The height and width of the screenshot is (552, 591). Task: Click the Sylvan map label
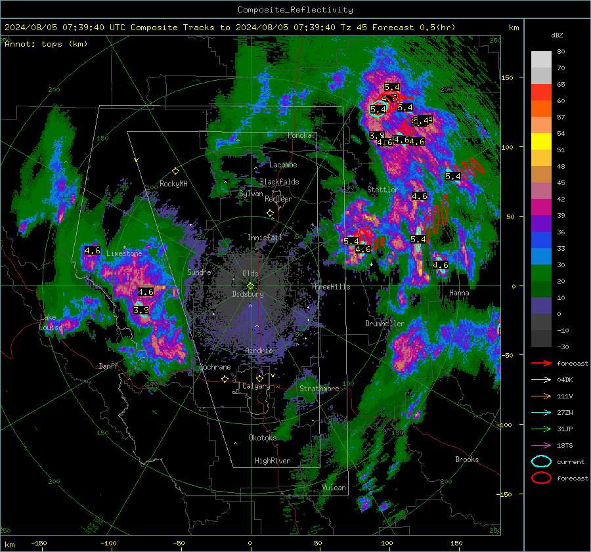tap(251, 194)
